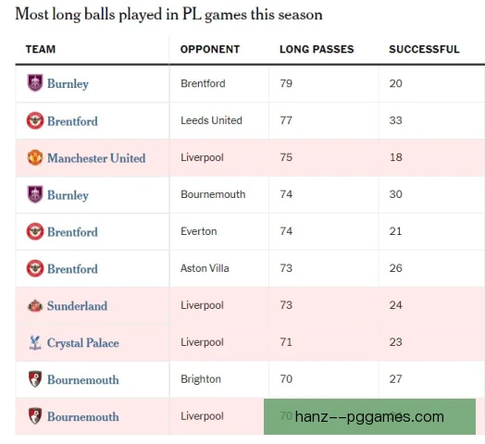Click Bournemouth crest in last Liverpool row
This screenshot has width=485, height=444.
coord(35,416)
